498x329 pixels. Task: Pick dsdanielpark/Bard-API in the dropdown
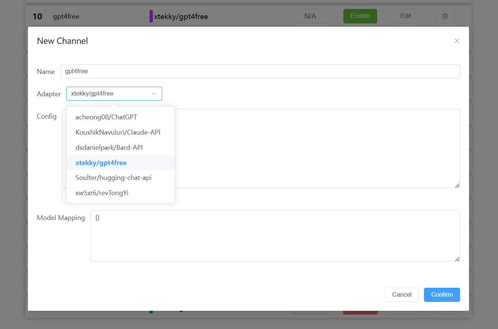coord(109,148)
